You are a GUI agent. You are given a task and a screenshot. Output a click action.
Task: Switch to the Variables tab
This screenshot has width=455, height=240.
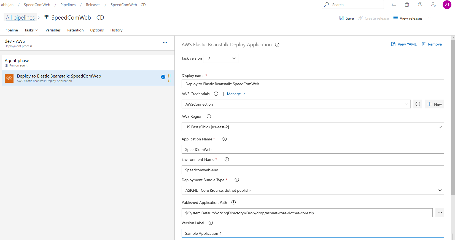pyautogui.click(x=53, y=30)
